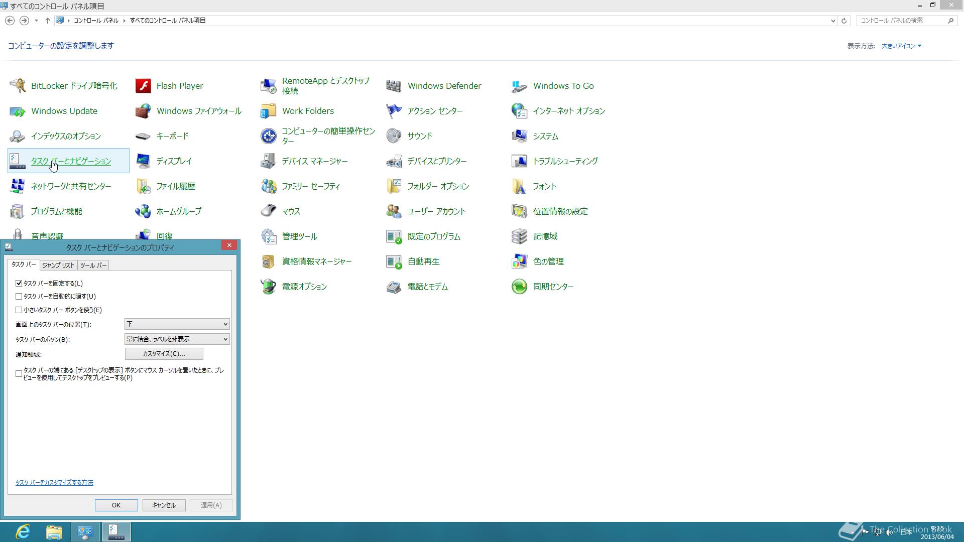Click the カスタマイズ(C)... button
The height and width of the screenshot is (542, 964).
(x=164, y=354)
